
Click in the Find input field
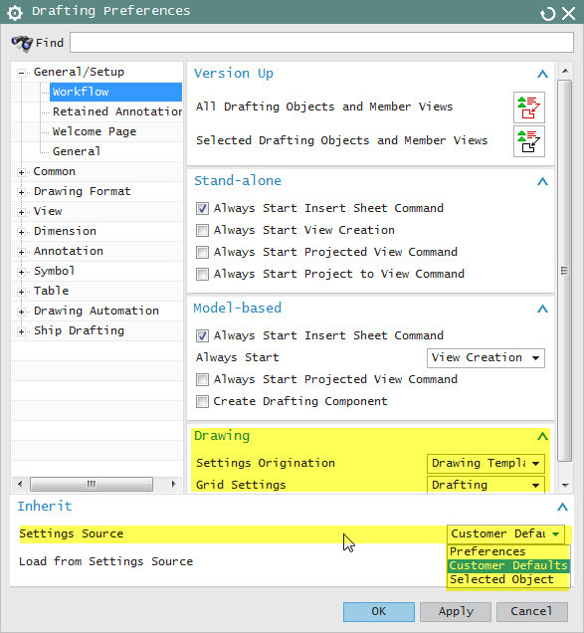coord(321,43)
